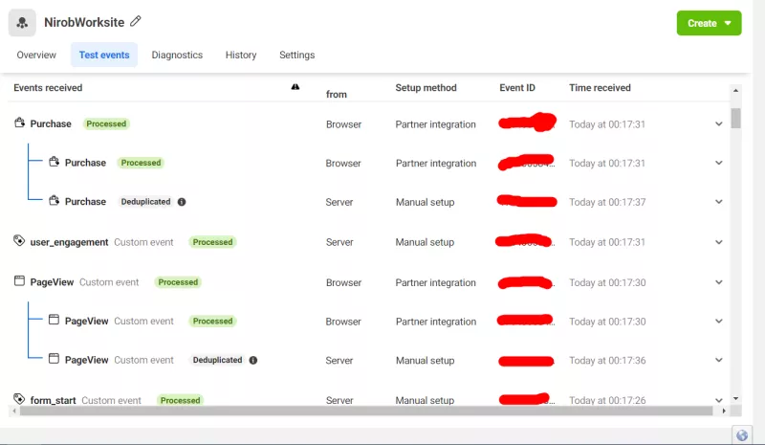Expand form_start row chevron
Image resolution: width=765 pixels, height=445 pixels.
[719, 400]
